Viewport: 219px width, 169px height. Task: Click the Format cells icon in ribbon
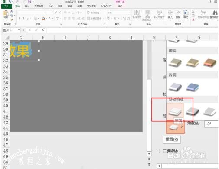pos(186,14)
